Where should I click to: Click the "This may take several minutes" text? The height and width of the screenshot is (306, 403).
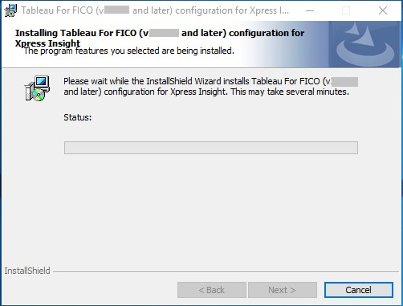pos(290,92)
